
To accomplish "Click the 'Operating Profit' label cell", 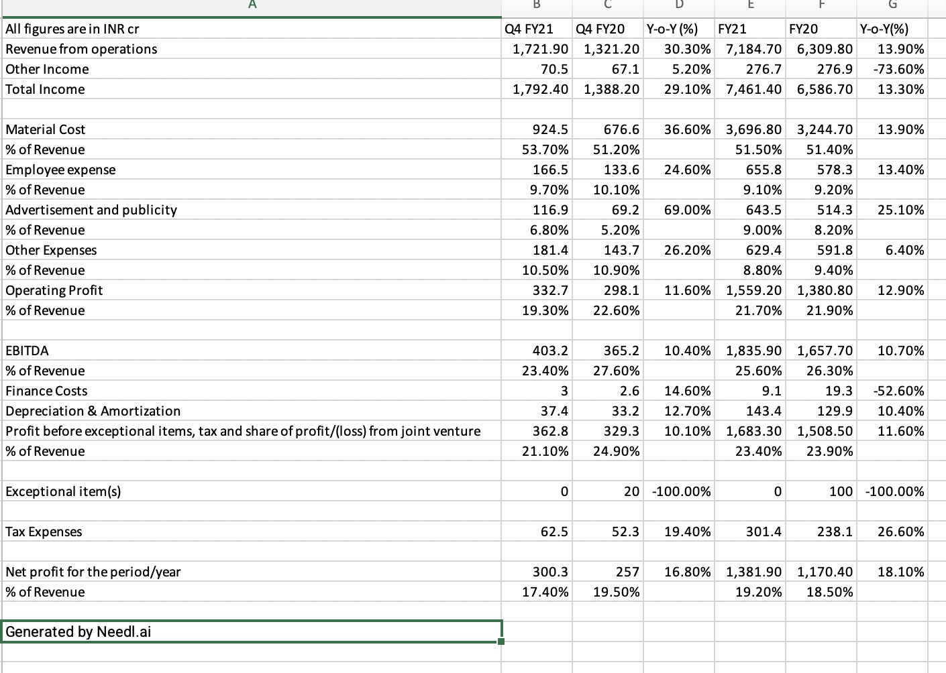I will coord(251,290).
